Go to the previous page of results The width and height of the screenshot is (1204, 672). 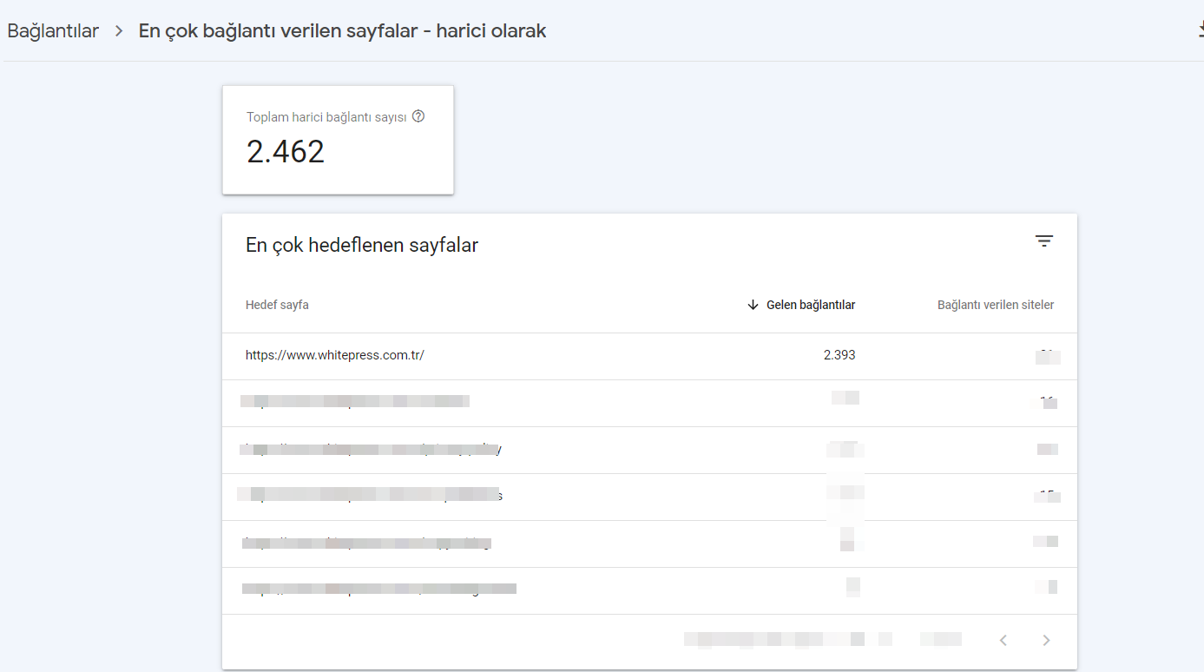pyautogui.click(x=1003, y=641)
